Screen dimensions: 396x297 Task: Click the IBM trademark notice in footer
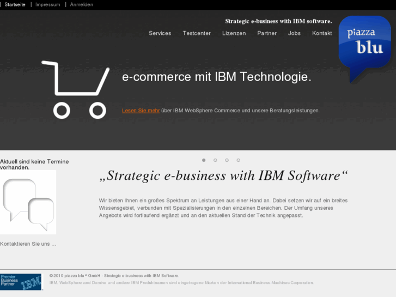coord(181,283)
